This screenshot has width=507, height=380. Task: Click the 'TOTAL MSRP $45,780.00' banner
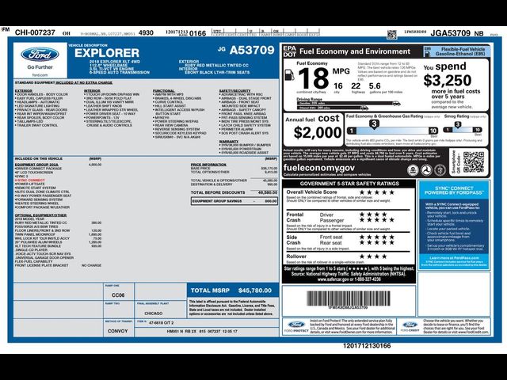(233, 291)
